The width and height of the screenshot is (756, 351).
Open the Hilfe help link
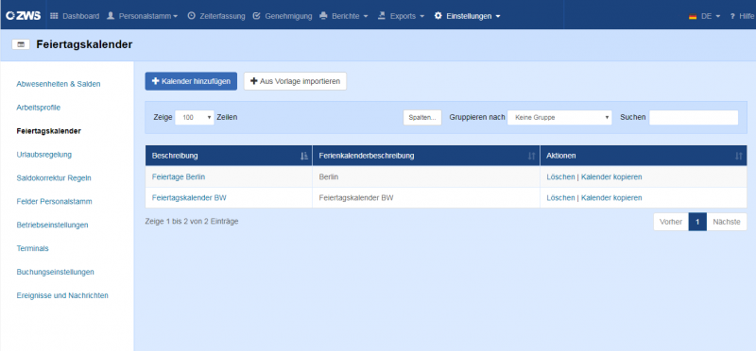(742, 16)
